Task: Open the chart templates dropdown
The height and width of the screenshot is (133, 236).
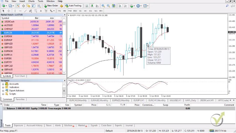Action: coord(146,6)
